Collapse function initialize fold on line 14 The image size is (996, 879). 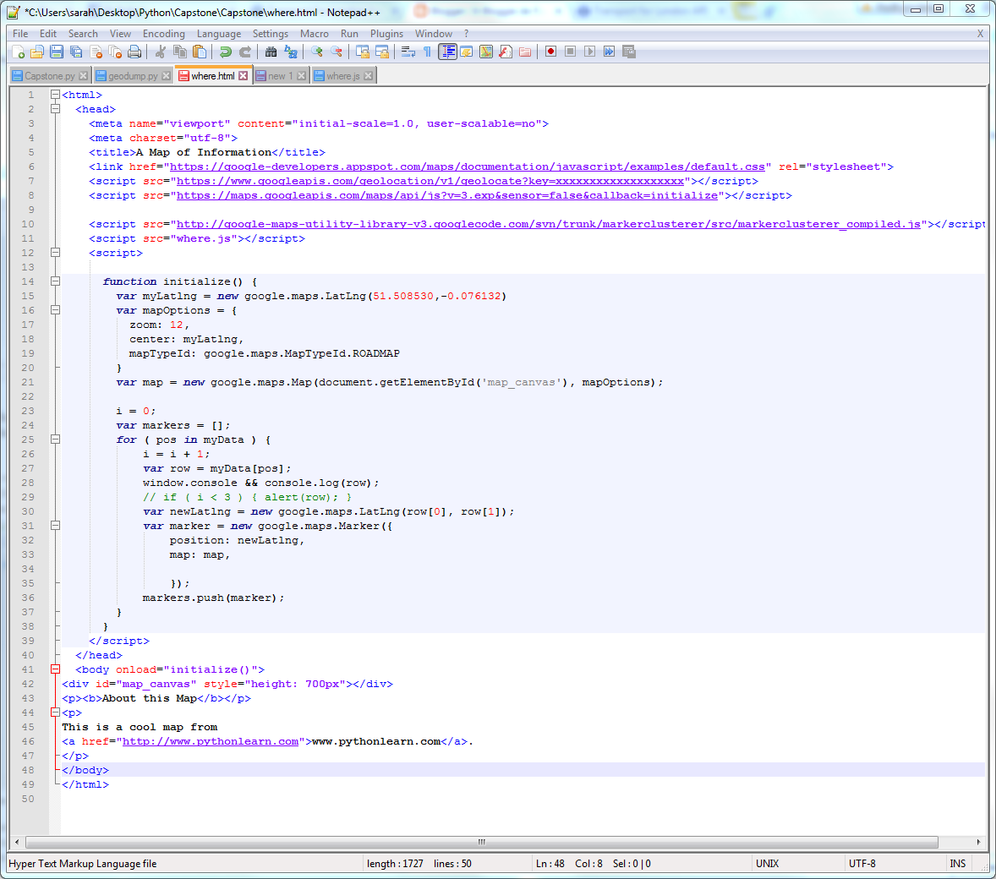point(55,281)
